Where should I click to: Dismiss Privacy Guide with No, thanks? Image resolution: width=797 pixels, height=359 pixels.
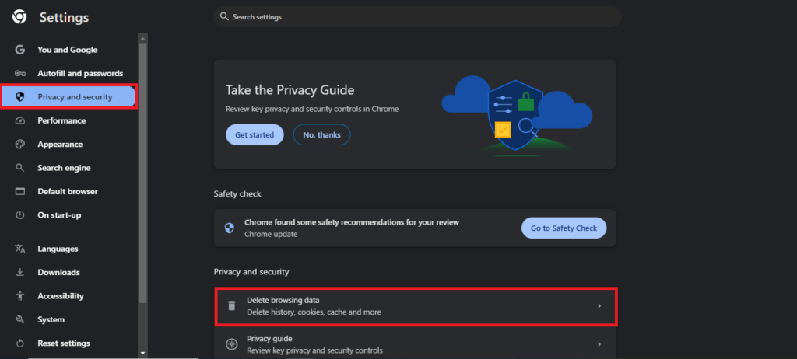point(321,134)
